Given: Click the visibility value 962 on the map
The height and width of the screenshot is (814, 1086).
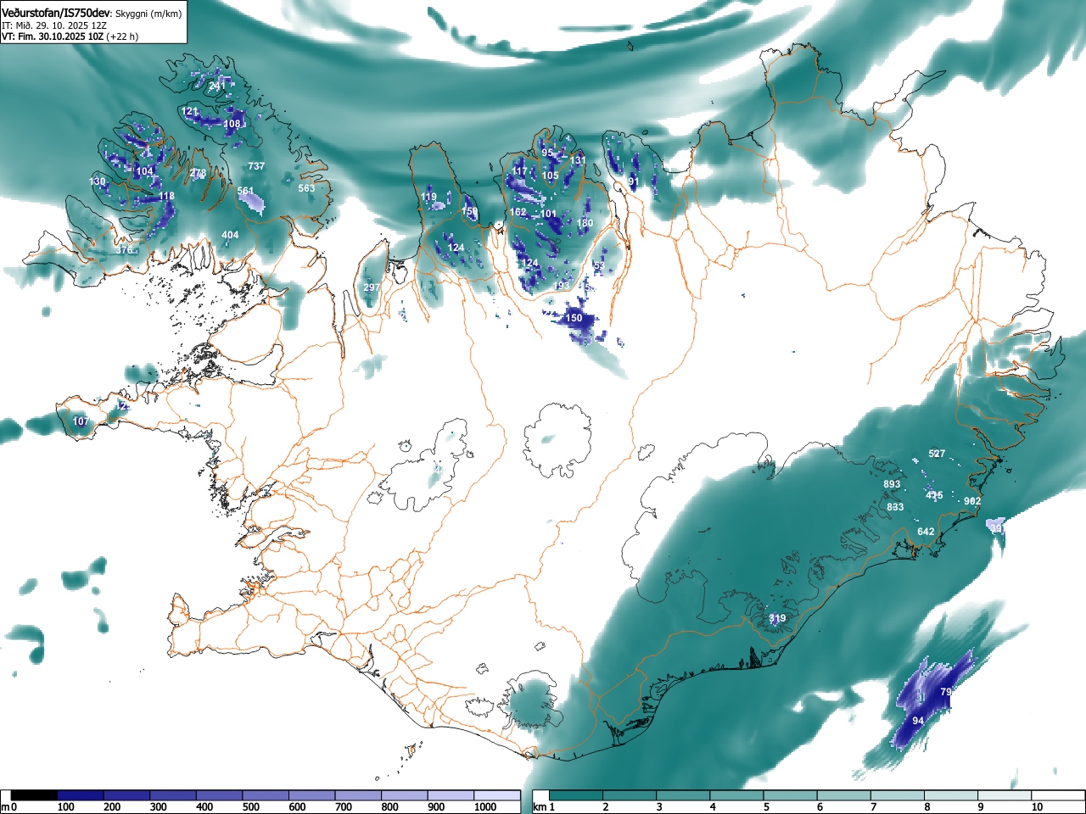Looking at the screenshot, I should pyautogui.click(x=972, y=502).
